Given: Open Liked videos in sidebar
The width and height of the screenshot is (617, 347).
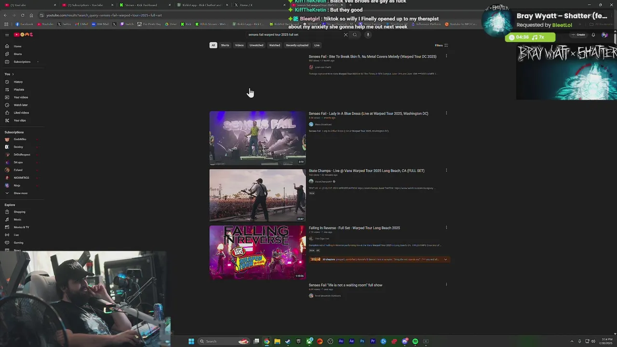Looking at the screenshot, I should tap(22, 113).
